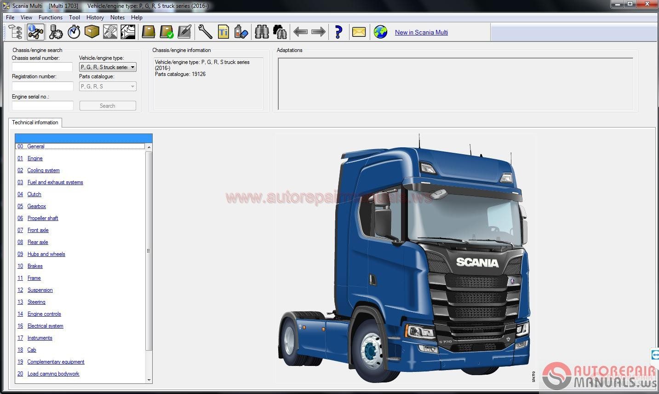Click the chapter list scroll up arrow
This screenshot has width=659, height=394.
(x=149, y=147)
